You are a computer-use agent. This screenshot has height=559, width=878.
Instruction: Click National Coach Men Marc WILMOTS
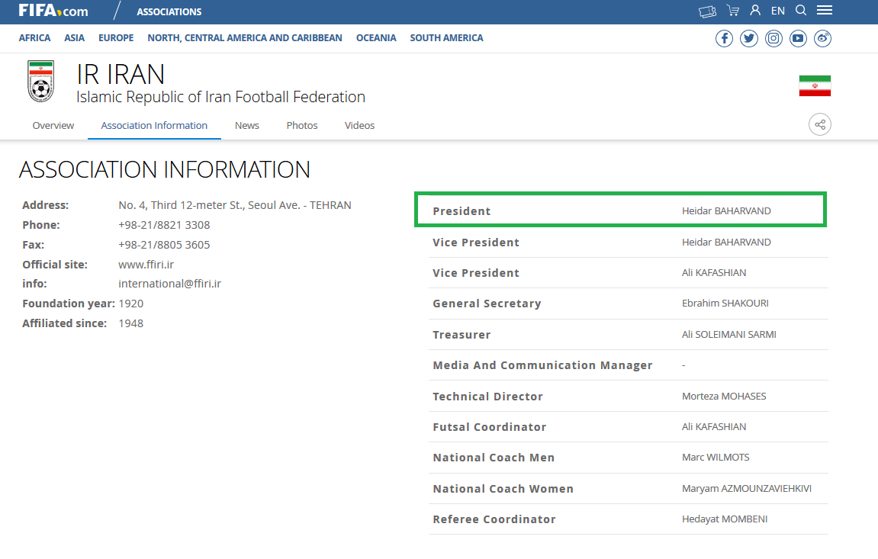pos(716,457)
